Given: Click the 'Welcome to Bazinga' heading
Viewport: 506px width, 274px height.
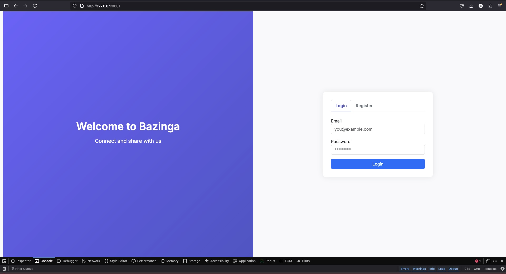Looking at the screenshot, I should [x=128, y=126].
